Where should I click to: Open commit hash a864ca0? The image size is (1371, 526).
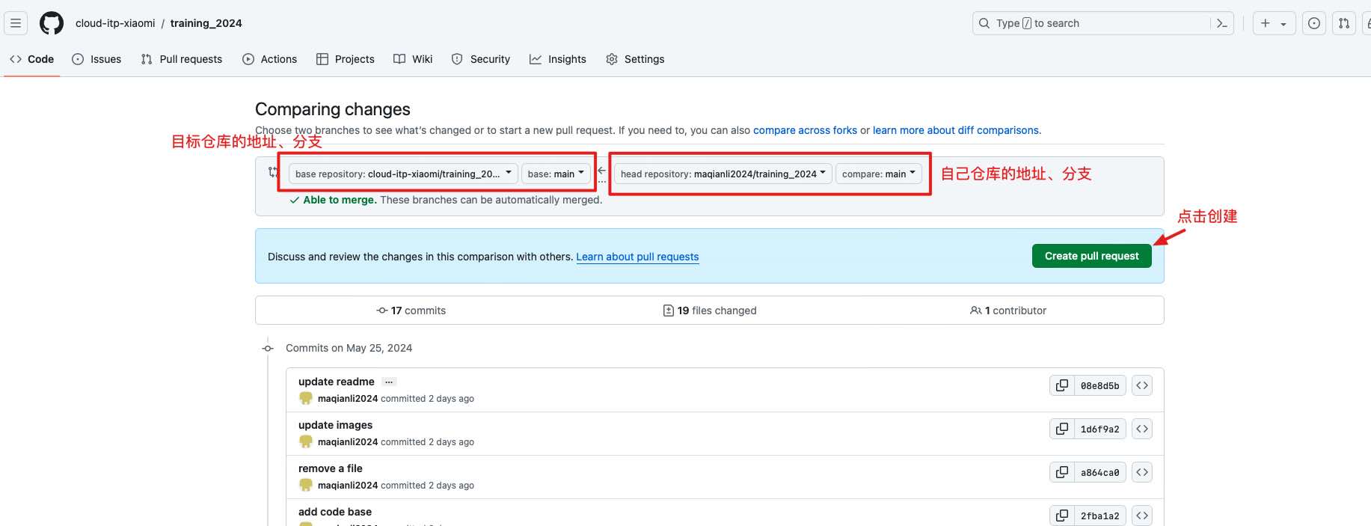click(1099, 472)
